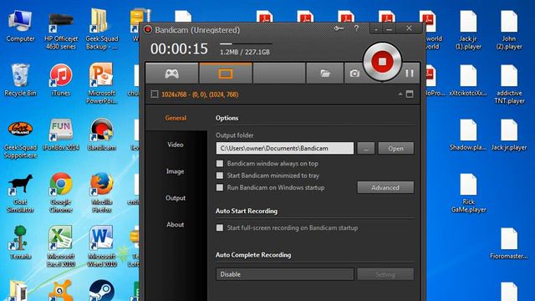Select Shadow.pla... file on desktop
535x301 pixels.
point(468,135)
